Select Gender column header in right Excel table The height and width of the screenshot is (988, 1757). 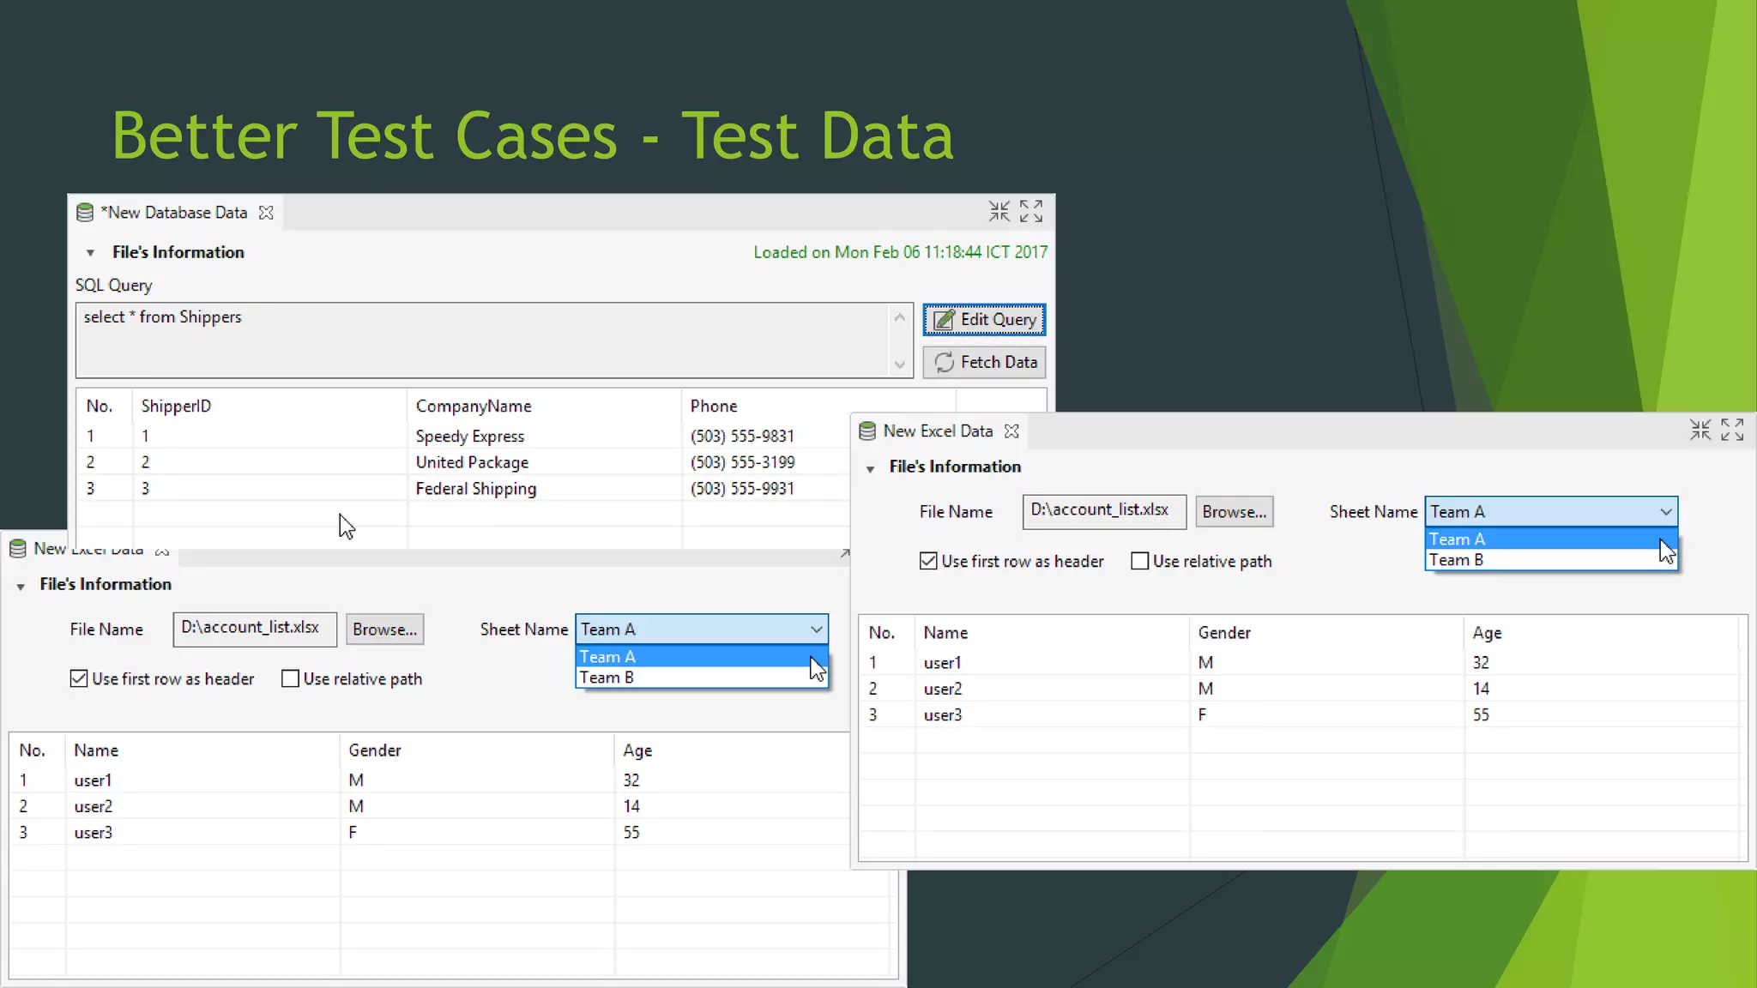1326,633
